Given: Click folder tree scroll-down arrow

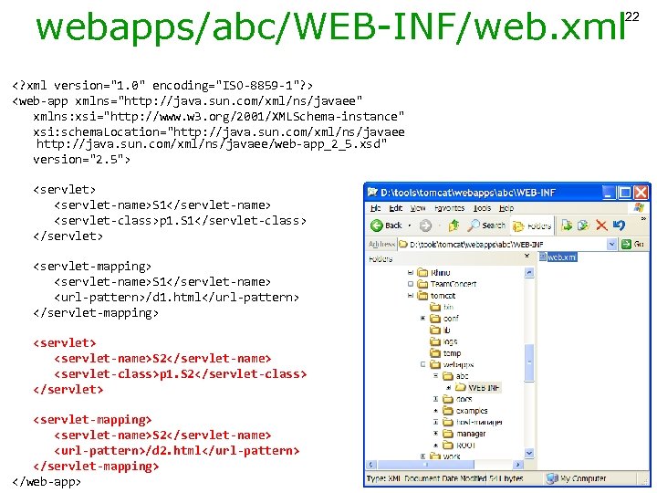Looking at the screenshot, I should (x=528, y=453).
